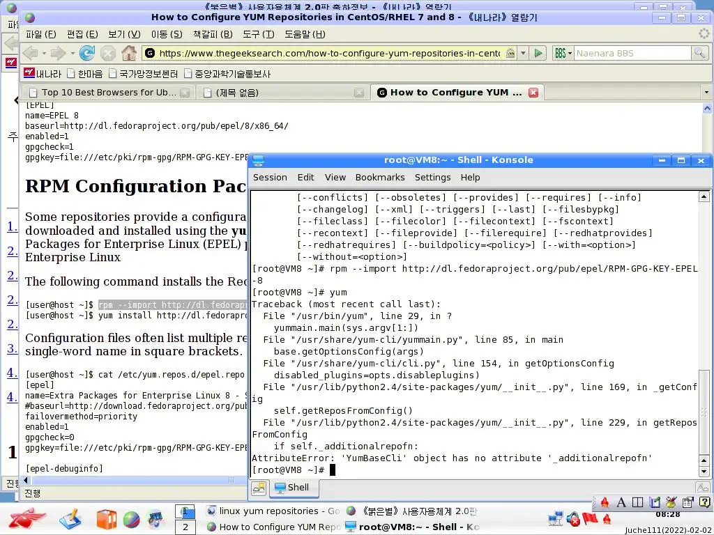Screen dimensions: 714x535
Task: Activate 'root@VM8 Shell' taskbar entry
Action: pyautogui.click(x=413, y=527)
